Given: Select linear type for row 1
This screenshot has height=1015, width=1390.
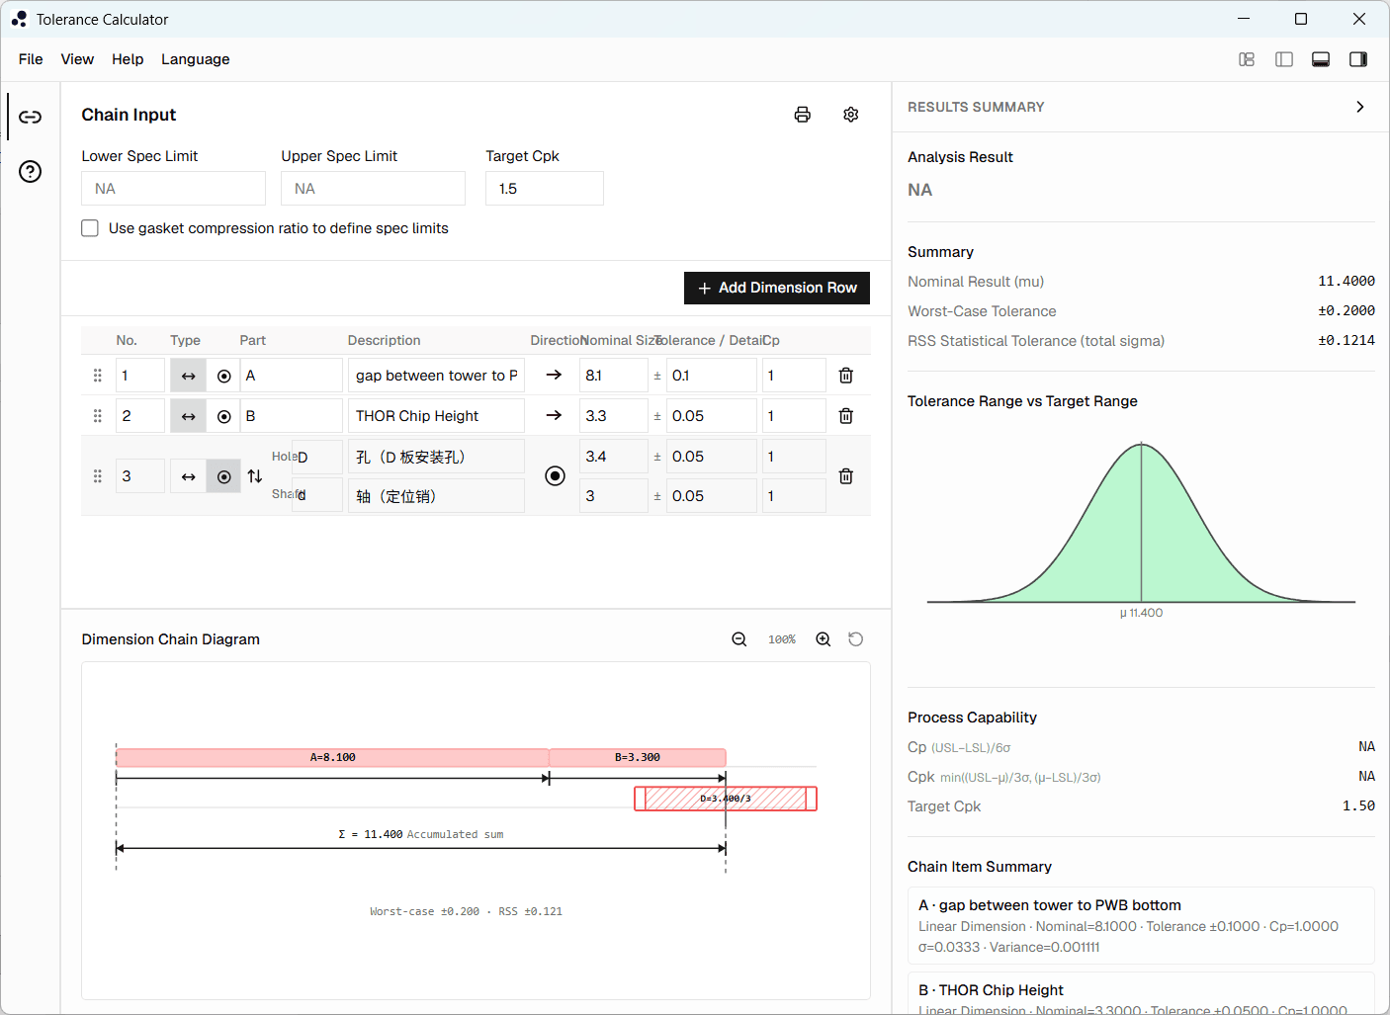Looking at the screenshot, I should [x=188, y=376].
